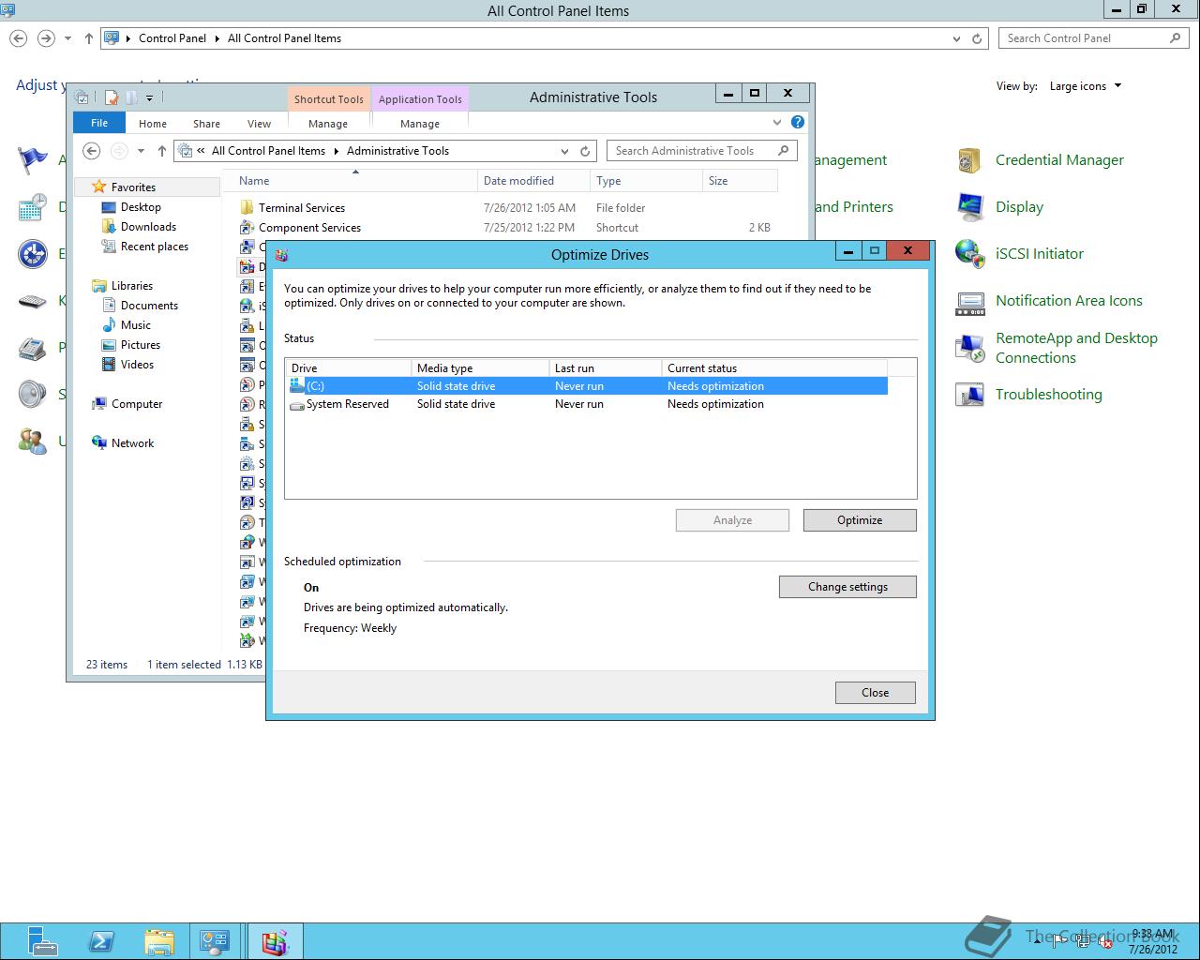The width and height of the screenshot is (1200, 960).
Task: Activate Optimize Drives taskbar icon
Action: click(275, 940)
